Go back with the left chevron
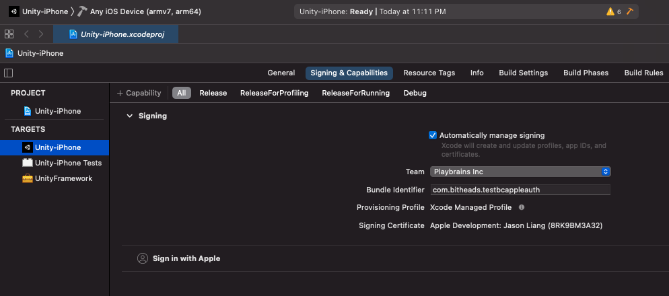The image size is (669, 296). click(26, 34)
